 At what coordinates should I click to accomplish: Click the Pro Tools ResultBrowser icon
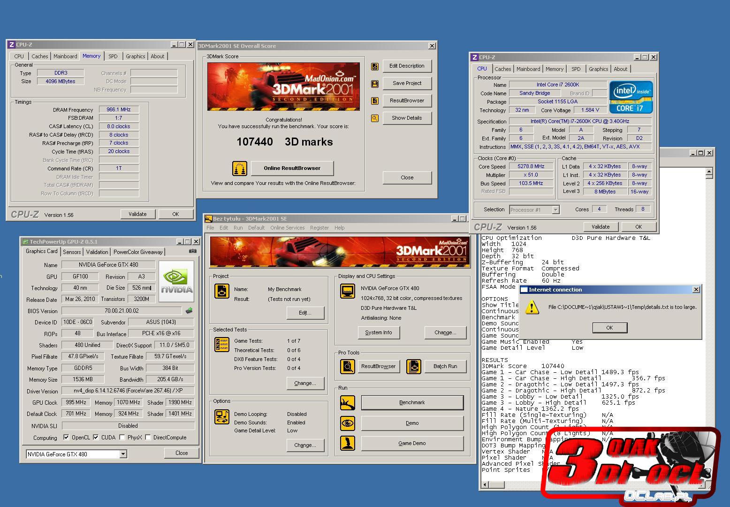coord(348,366)
